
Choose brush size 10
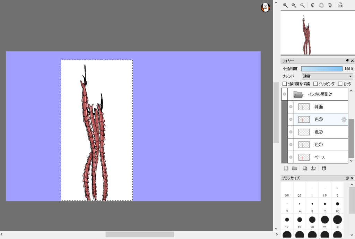337,204
